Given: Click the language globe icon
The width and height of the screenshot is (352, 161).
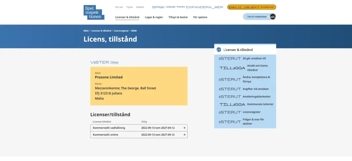Looking at the screenshot, I should pos(158,7).
